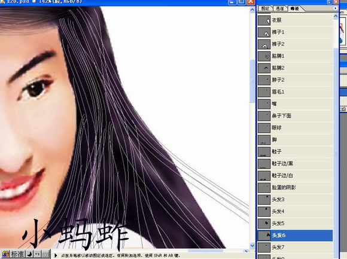Open the Paths panel flyout menu arrow
The height and width of the screenshot is (259, 347).
[x=335, y=8]
